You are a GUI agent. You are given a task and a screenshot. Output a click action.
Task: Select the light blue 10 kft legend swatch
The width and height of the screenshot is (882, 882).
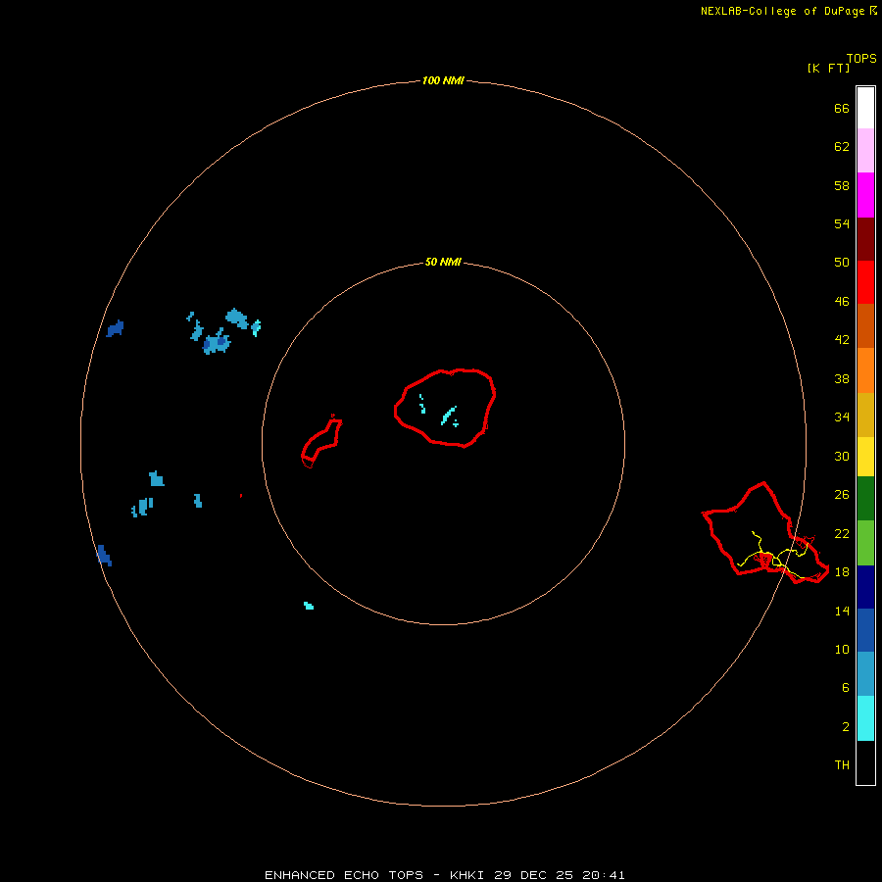865,673
